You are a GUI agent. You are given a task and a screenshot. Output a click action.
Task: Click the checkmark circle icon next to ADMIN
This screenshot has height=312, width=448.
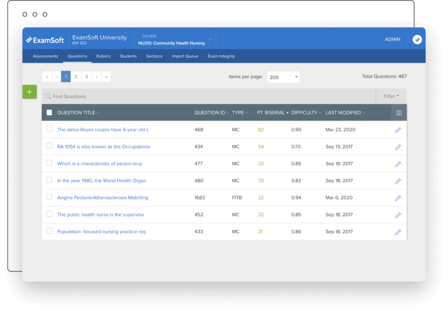pyautogui.click(x=417, y=39)
